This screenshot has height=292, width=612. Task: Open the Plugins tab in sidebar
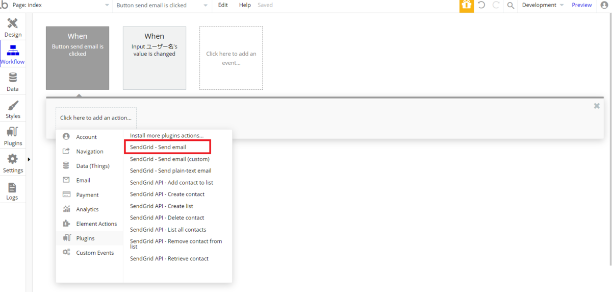pos(13,136)
